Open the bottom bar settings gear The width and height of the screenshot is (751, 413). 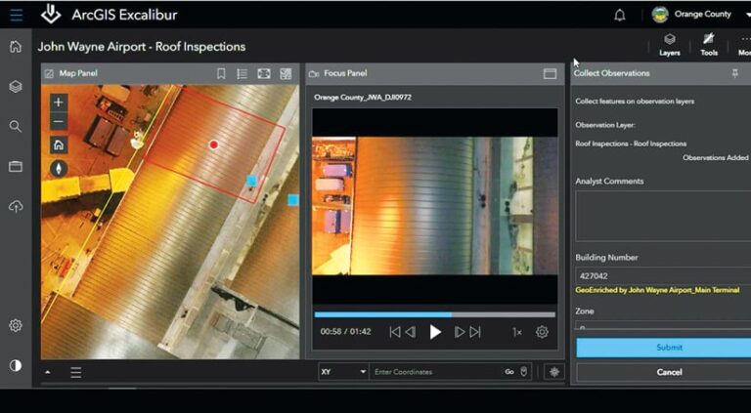[x=554, y=371]
